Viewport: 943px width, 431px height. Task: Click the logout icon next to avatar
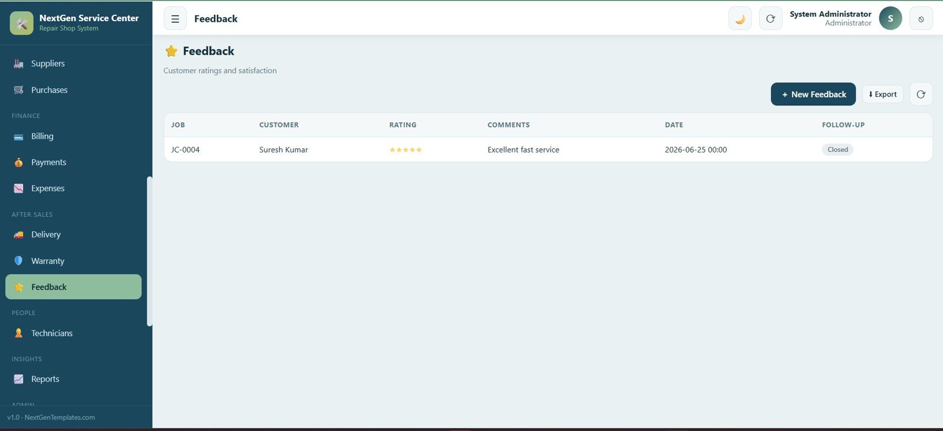coord(921,19)
